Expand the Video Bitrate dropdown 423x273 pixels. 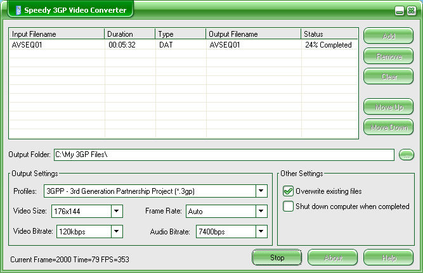(x=117, y=231)
